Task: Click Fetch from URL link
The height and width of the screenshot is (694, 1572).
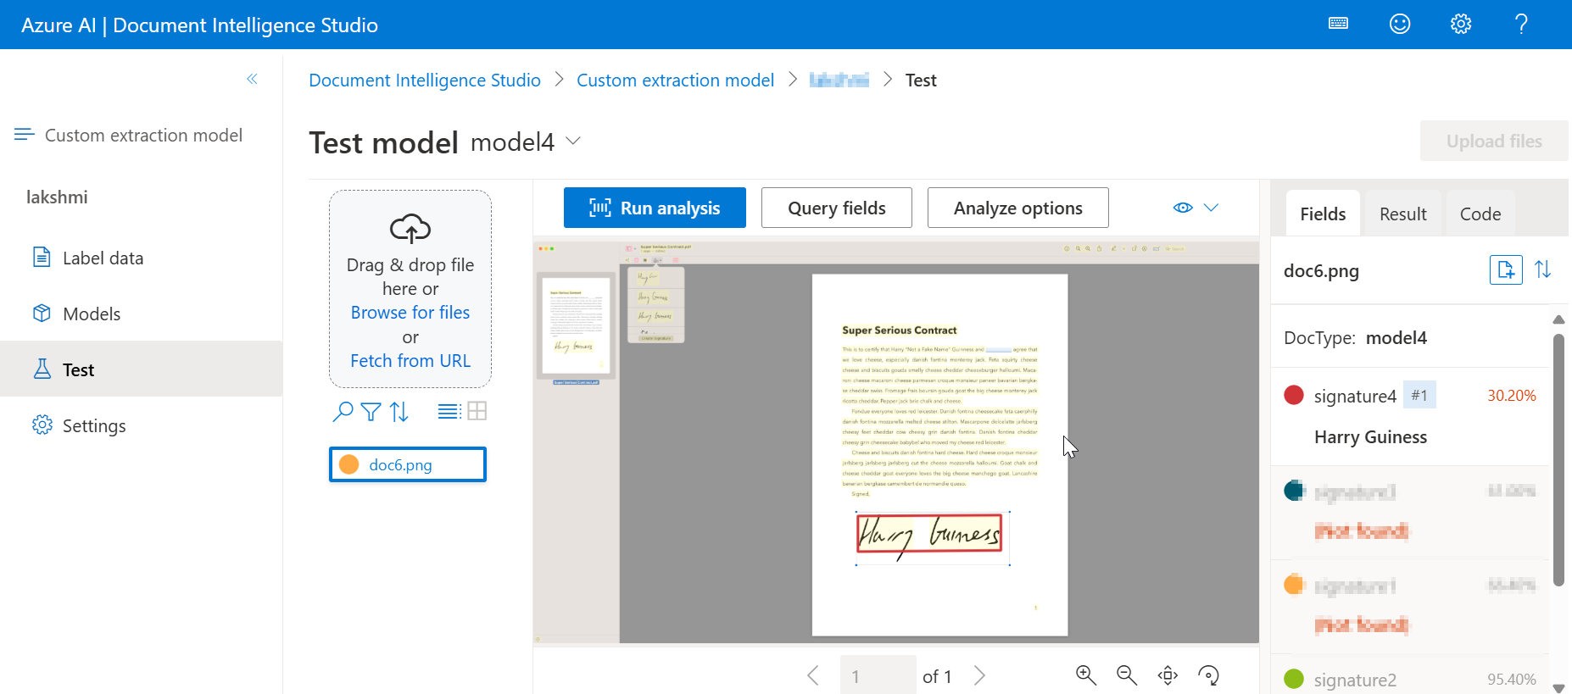Action: click(410, 361)
